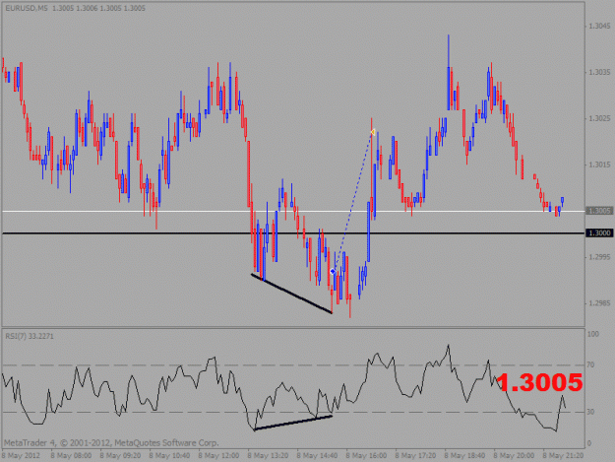This screenshot has height=462, width=615.
Task: Click the 1.3000 black level label on the price axis
Action: 599,232
